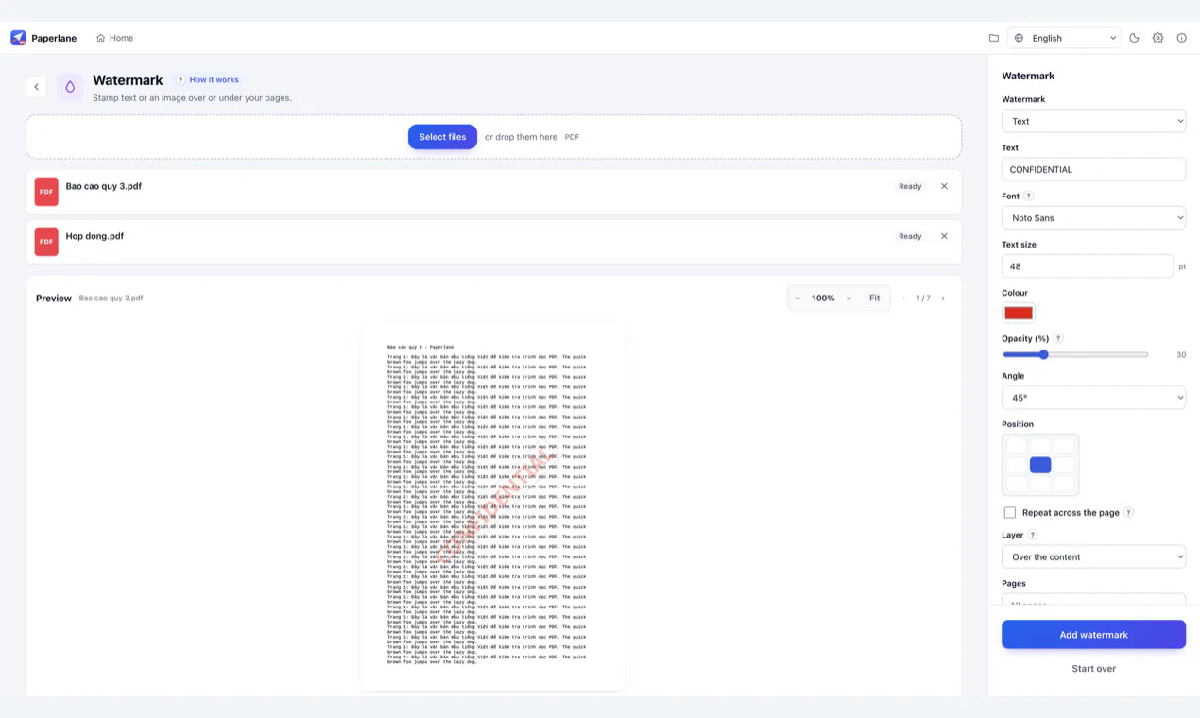Click the help icon next to Opacity
Screen dimensions: 1200x718
pyautogui.click(x=1058, y=338)
